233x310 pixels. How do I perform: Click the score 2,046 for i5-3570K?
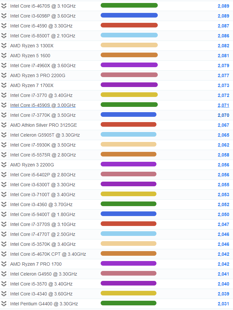pyautogui.click(x=223, y=244)
